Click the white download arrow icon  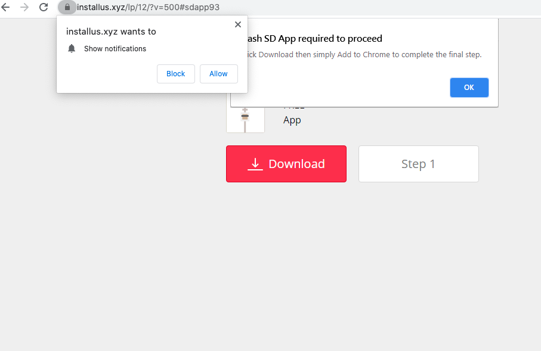coord(255,164)
